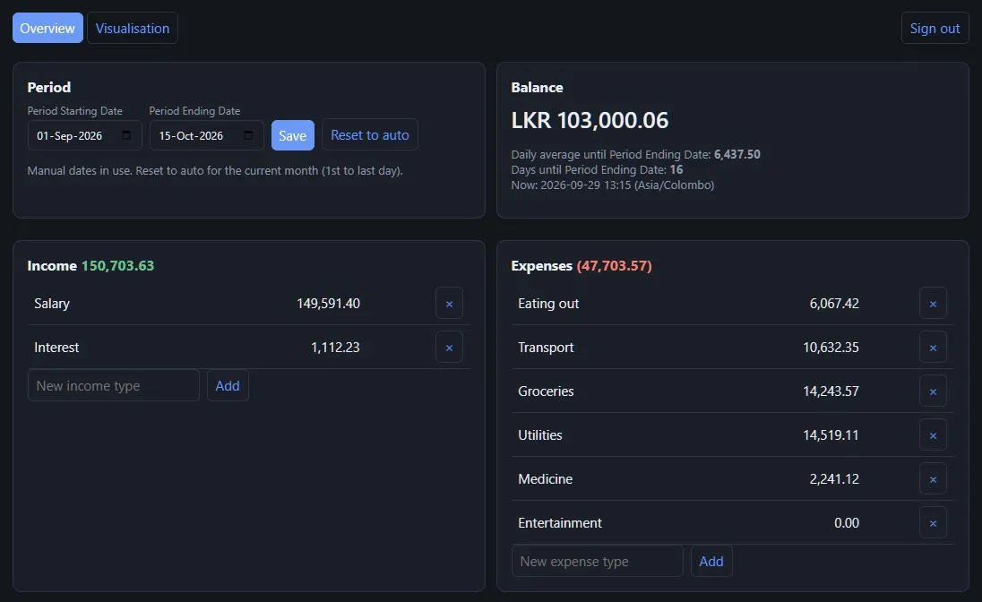Select Salary amount 149,591.40
Screen dimensions: 982x602
(x=328, y=304)
